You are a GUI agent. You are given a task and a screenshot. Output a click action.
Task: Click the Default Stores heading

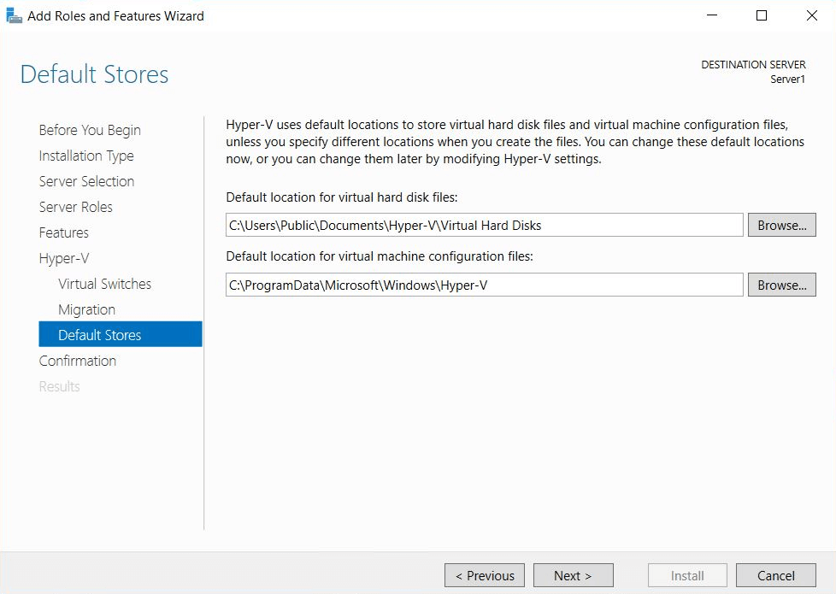click(93, 75)
